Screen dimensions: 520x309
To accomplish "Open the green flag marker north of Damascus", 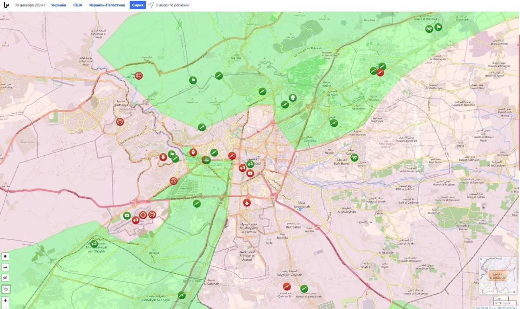I will point(193,80).
